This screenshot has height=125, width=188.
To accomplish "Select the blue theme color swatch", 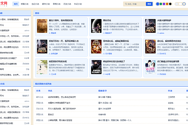I will 158,4.
